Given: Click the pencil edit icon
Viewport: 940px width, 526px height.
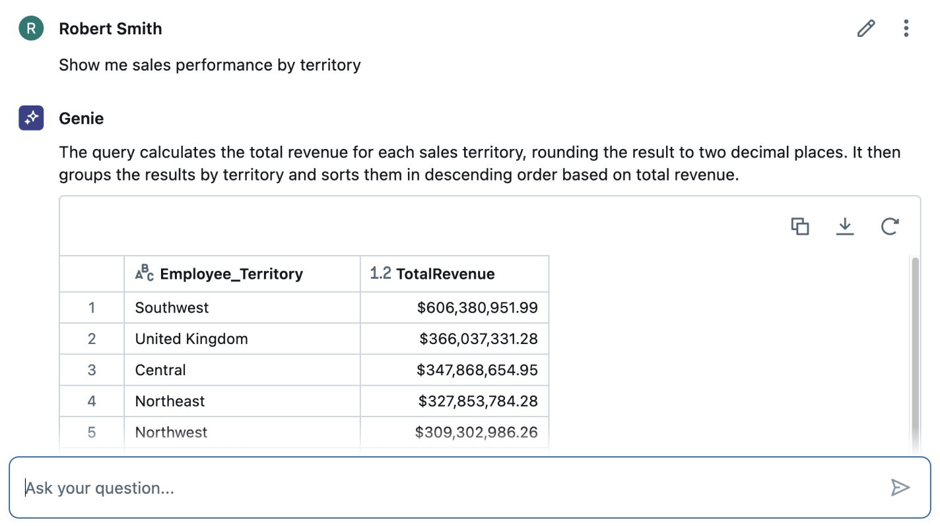Looking at the screenshot, I should pos(865,28).
